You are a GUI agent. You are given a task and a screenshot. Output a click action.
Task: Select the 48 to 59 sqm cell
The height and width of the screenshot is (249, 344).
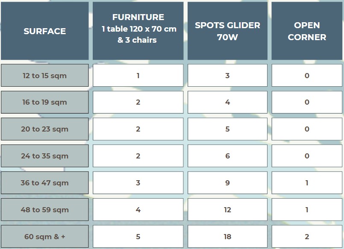tap(45, 210)
